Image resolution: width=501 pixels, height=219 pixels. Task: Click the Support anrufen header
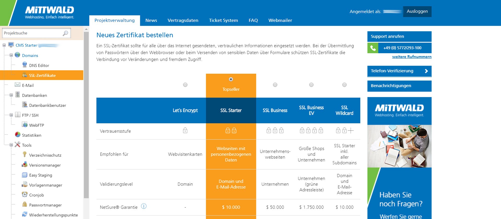[x=399, y=36]
